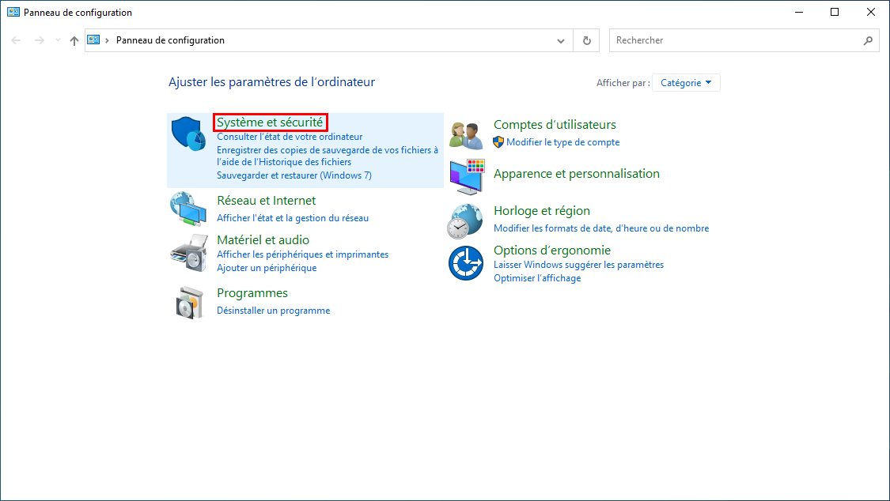Open Options d'ergonomie category

(551, 250)
